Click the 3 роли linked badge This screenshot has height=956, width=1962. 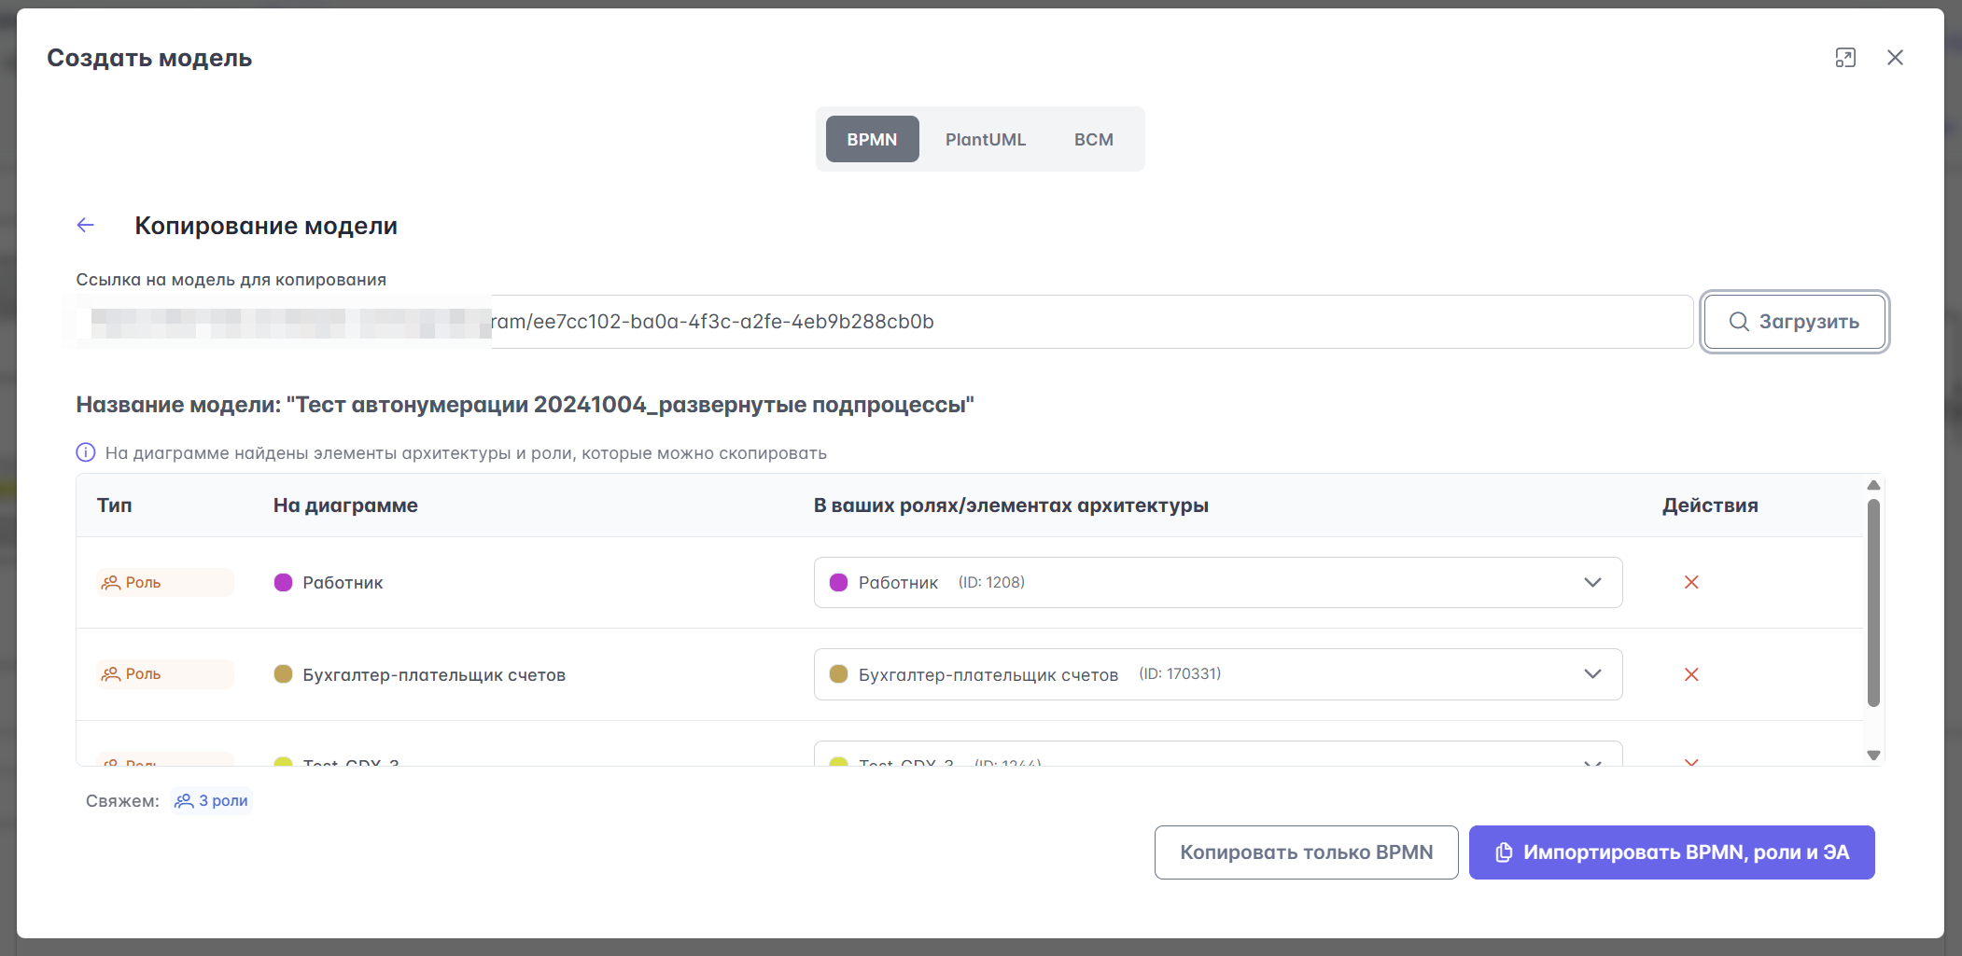(212, 800)
